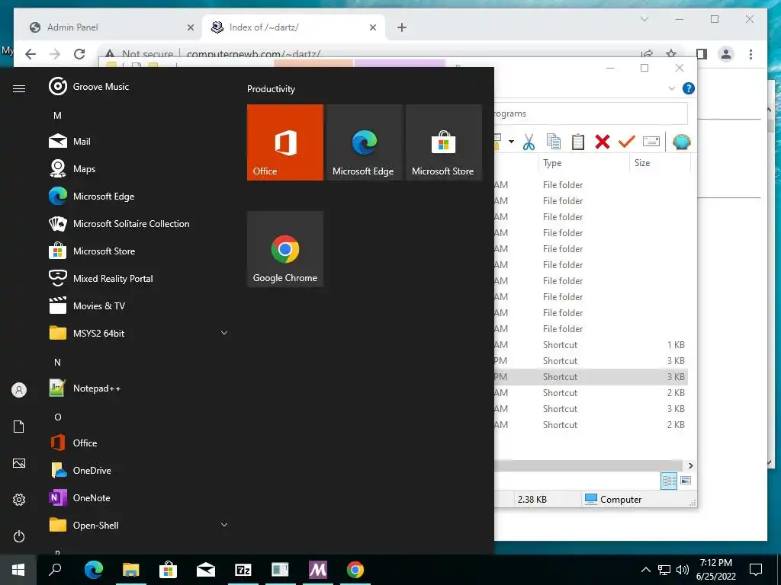Screen dimensions: 781x585
Task: Open Groove Music from the app list
Action: coord(140,87)
